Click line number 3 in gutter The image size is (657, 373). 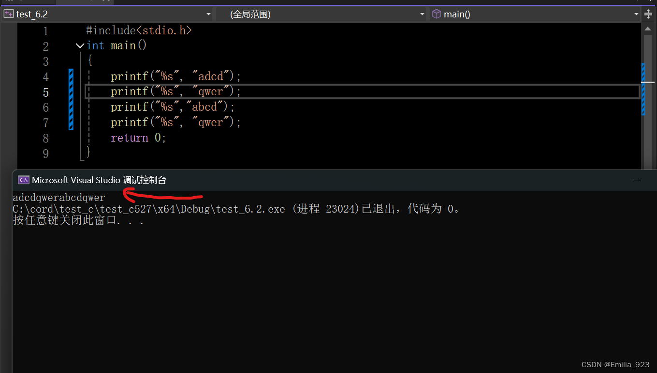coord(45,62)
